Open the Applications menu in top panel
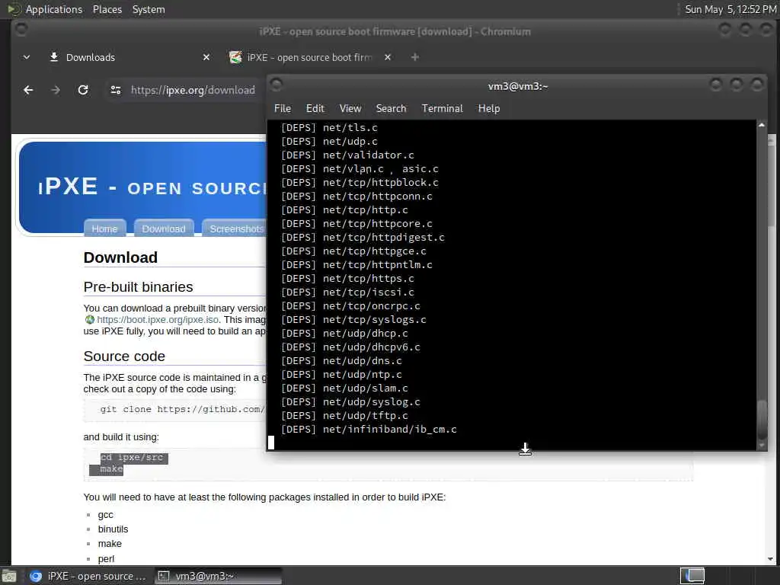This screenshot has height=585, width=780. click(54, 9)
